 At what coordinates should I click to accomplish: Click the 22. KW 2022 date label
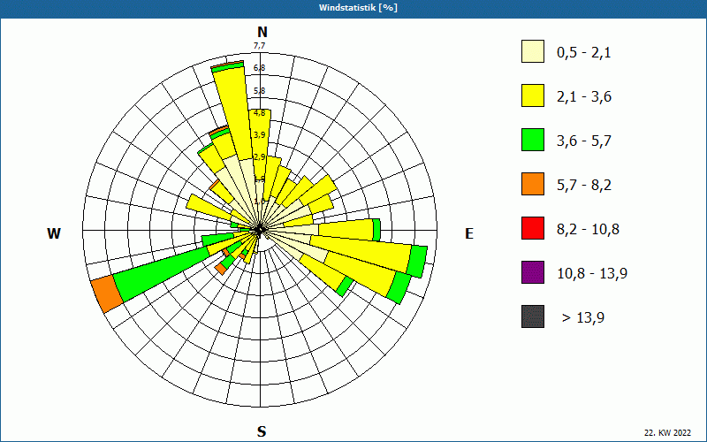[668, 432]
